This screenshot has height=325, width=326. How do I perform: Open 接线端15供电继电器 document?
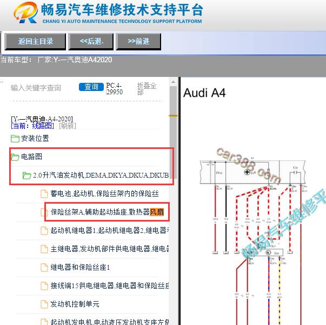110,285
